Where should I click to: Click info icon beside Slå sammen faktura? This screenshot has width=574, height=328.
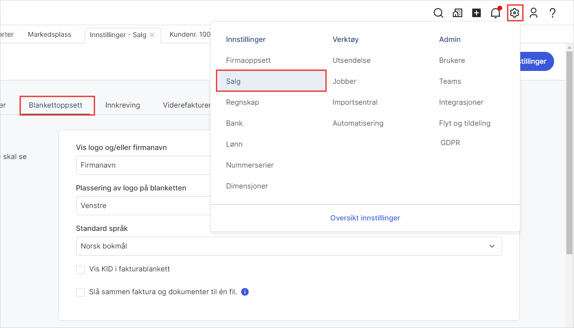(x=245, y=292)
